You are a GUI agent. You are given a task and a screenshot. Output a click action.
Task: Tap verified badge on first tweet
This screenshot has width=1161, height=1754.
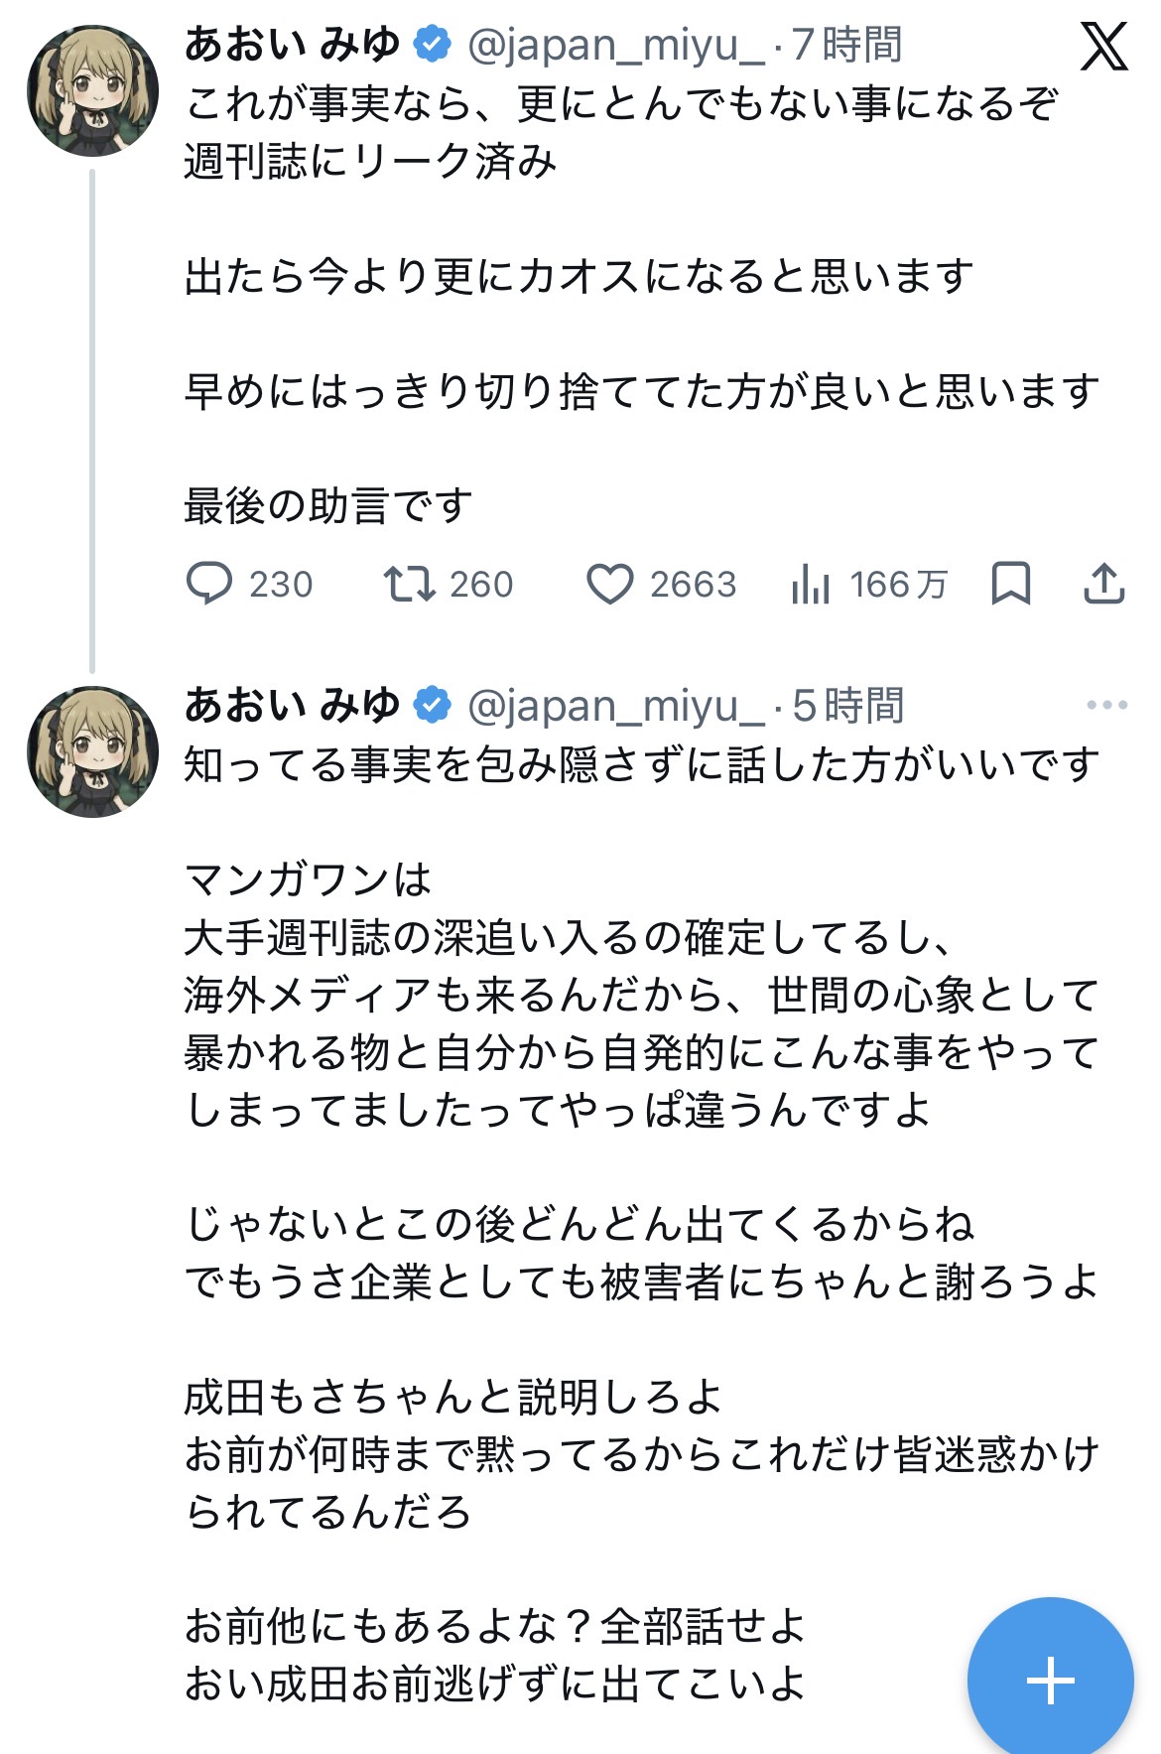(432, 45)
